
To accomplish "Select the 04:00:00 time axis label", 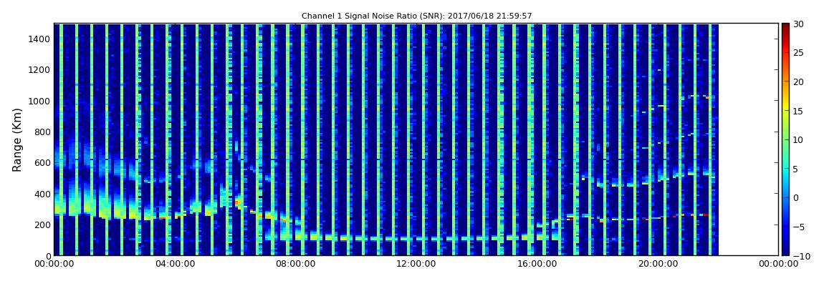I will click(x=173, y=264).
